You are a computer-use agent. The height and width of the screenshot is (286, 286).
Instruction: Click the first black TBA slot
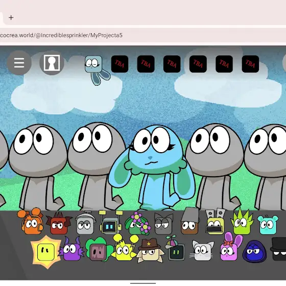coord(120,64)
